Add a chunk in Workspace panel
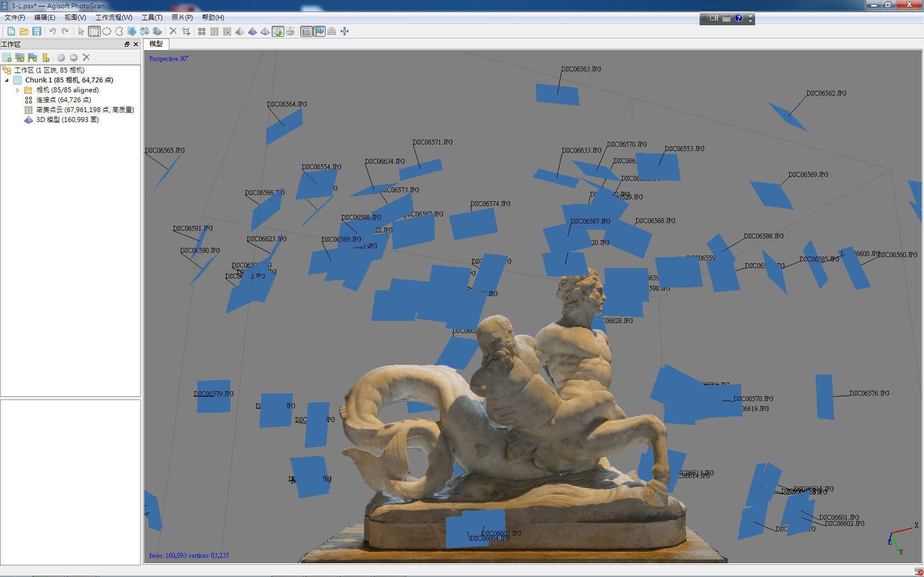Viewport: 924px width, 577px height. pos(7,57)
